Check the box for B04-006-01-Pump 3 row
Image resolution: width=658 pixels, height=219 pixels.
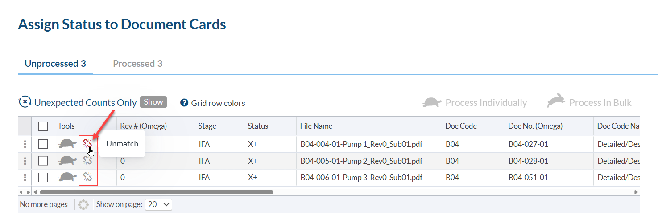43,178
